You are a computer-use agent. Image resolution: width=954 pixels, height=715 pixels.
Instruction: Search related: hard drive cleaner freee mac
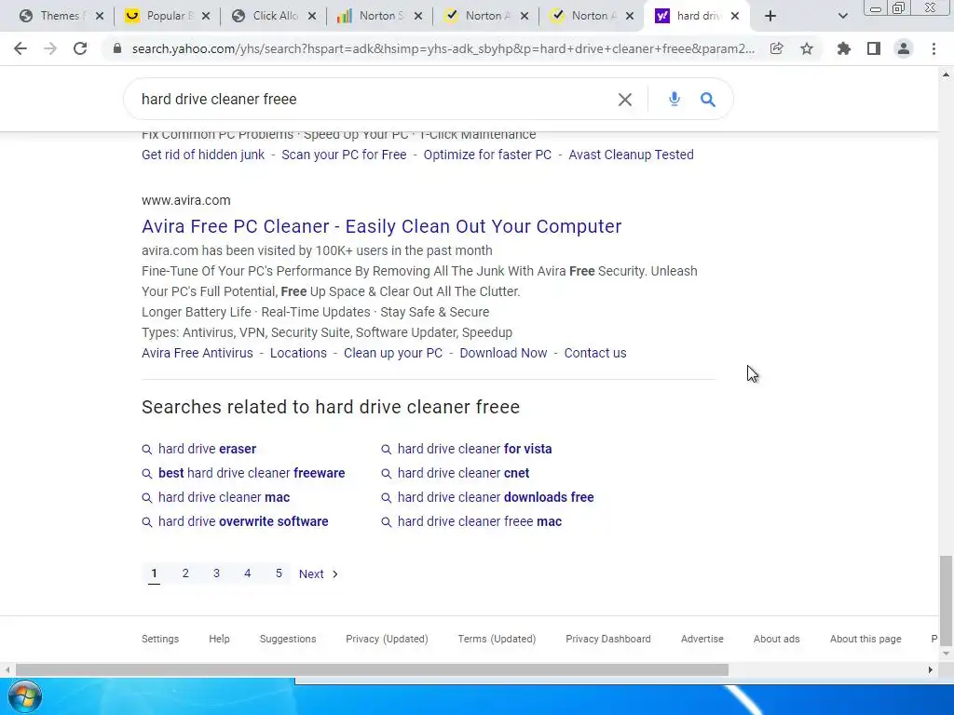480,521
